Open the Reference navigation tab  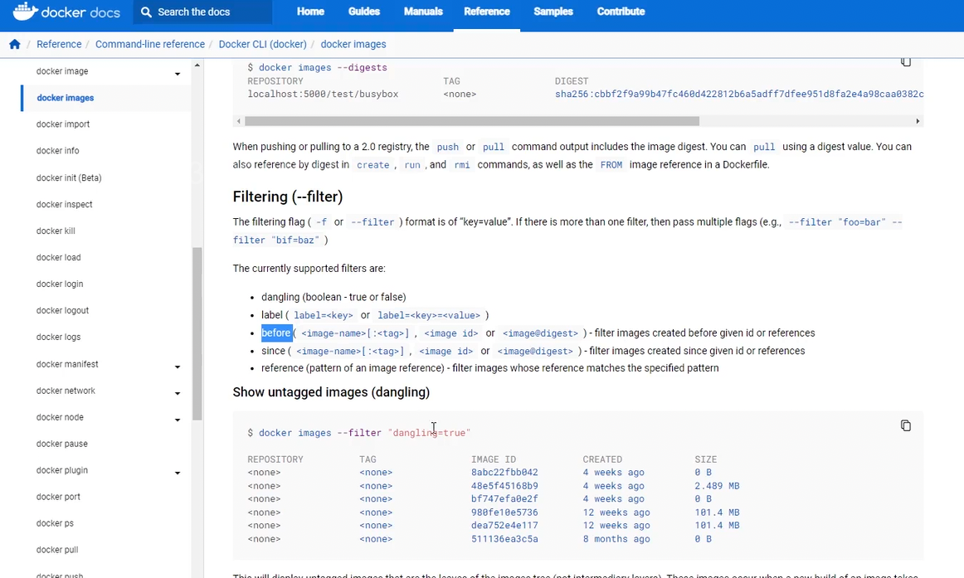pos(487,12)
